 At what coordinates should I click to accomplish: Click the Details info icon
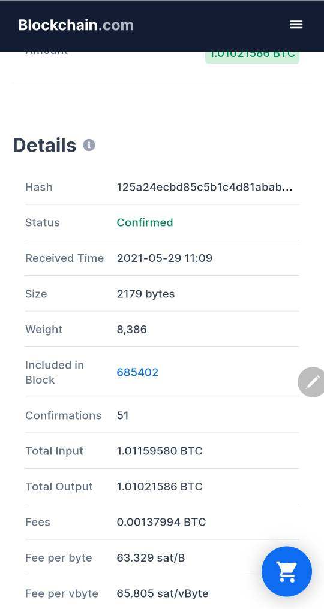point(89,145)
